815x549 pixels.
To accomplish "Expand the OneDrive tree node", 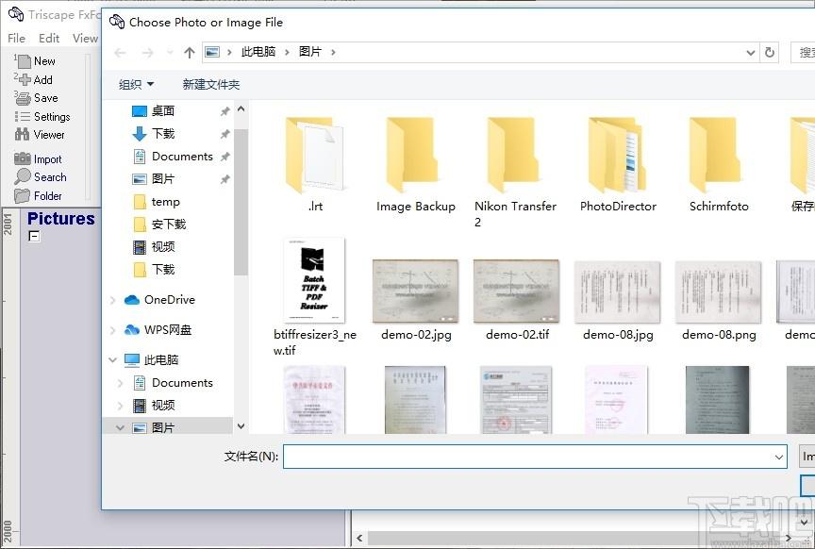I will point(112,300).
